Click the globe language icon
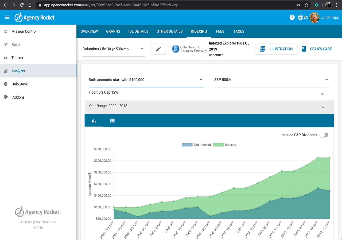 pyautogui.click(x=301, y=17)
